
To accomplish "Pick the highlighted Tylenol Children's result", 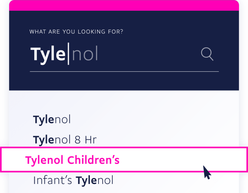I will (x=124, y=159).
